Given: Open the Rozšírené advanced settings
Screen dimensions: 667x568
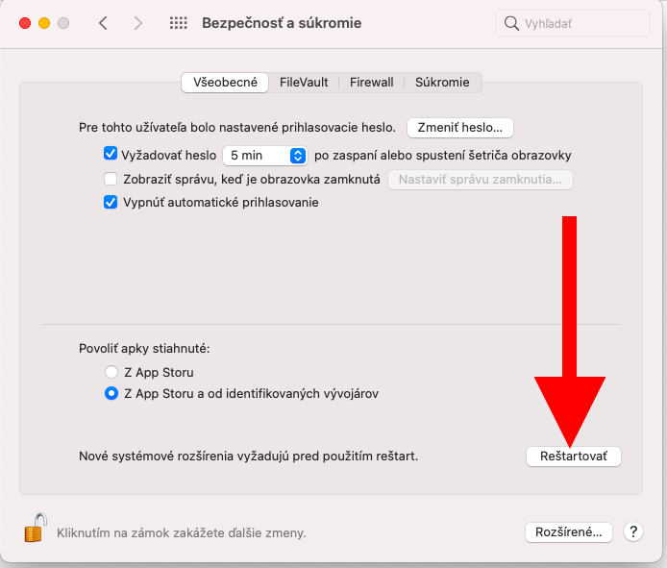Looking at the screenshot, I should point(569,531).
